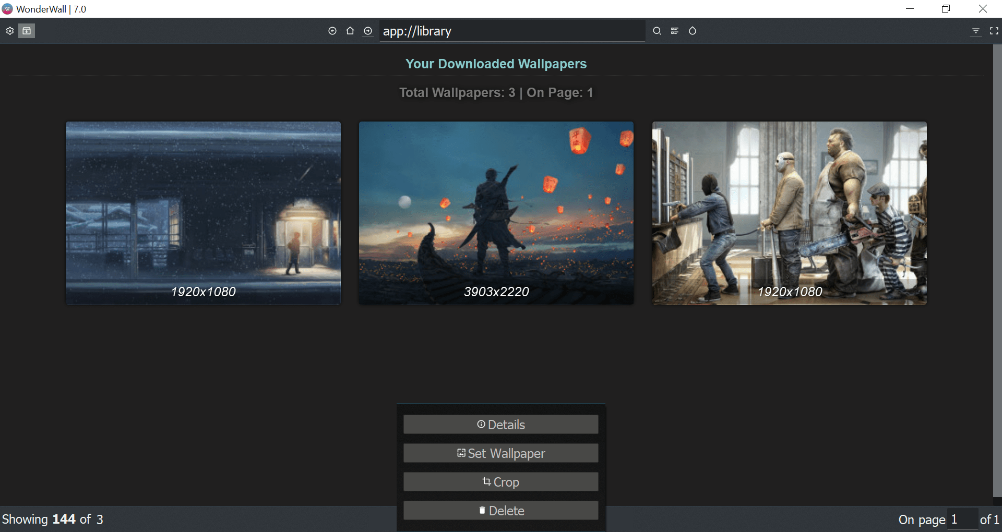Viewport: 1002px width, 532px height.
Task: Click the WonderWall logo in the titlebar
Action: pyautogui.click(x=7, y=9)
